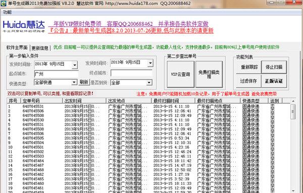Click scan time 2013-9-15 18:11:42
Viewport: 303px width, 193px height.
[172, 161]
